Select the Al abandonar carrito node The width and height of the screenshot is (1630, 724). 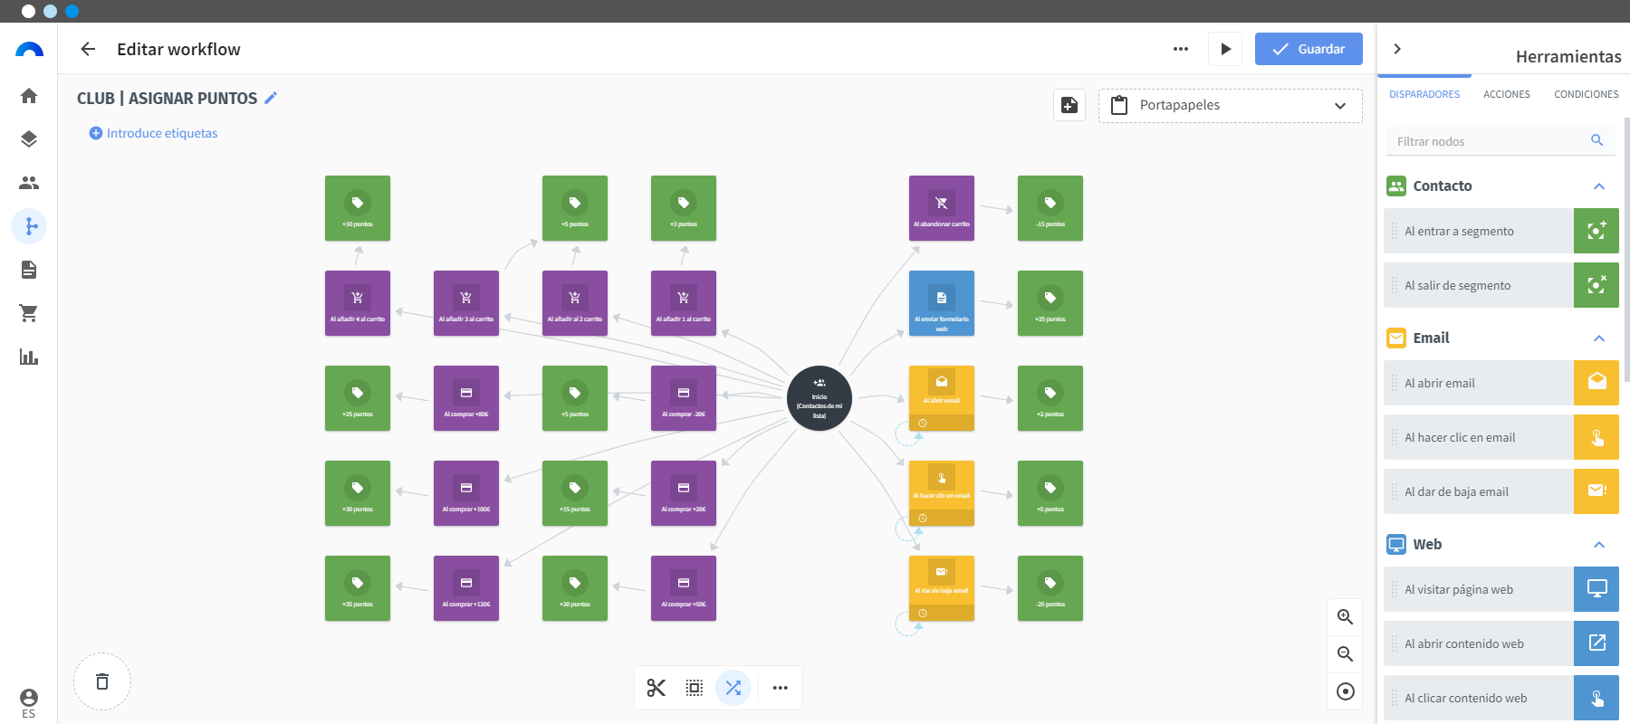[942, 208]
